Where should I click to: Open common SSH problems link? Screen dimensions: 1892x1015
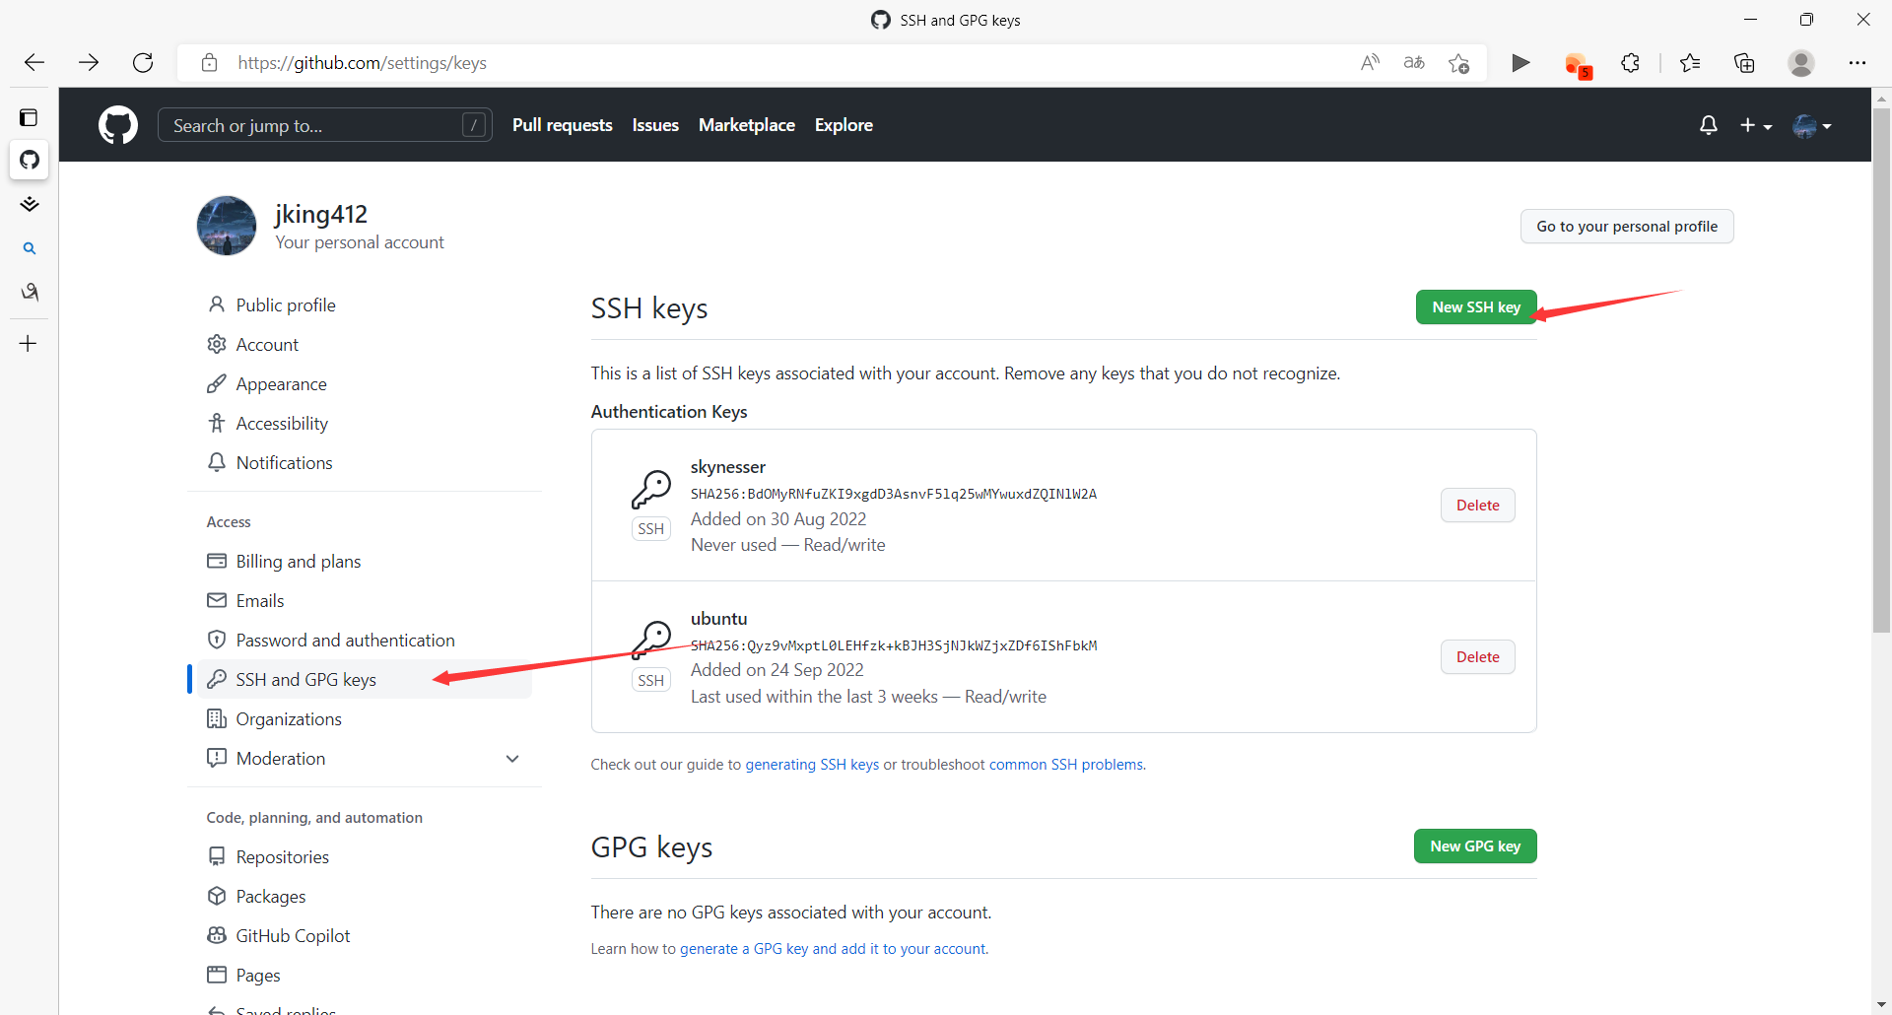pos(1066,765)
